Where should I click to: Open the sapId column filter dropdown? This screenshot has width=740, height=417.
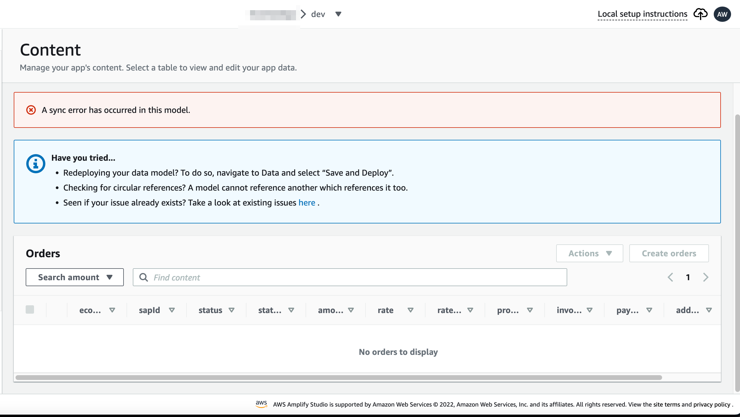[172, 310]
